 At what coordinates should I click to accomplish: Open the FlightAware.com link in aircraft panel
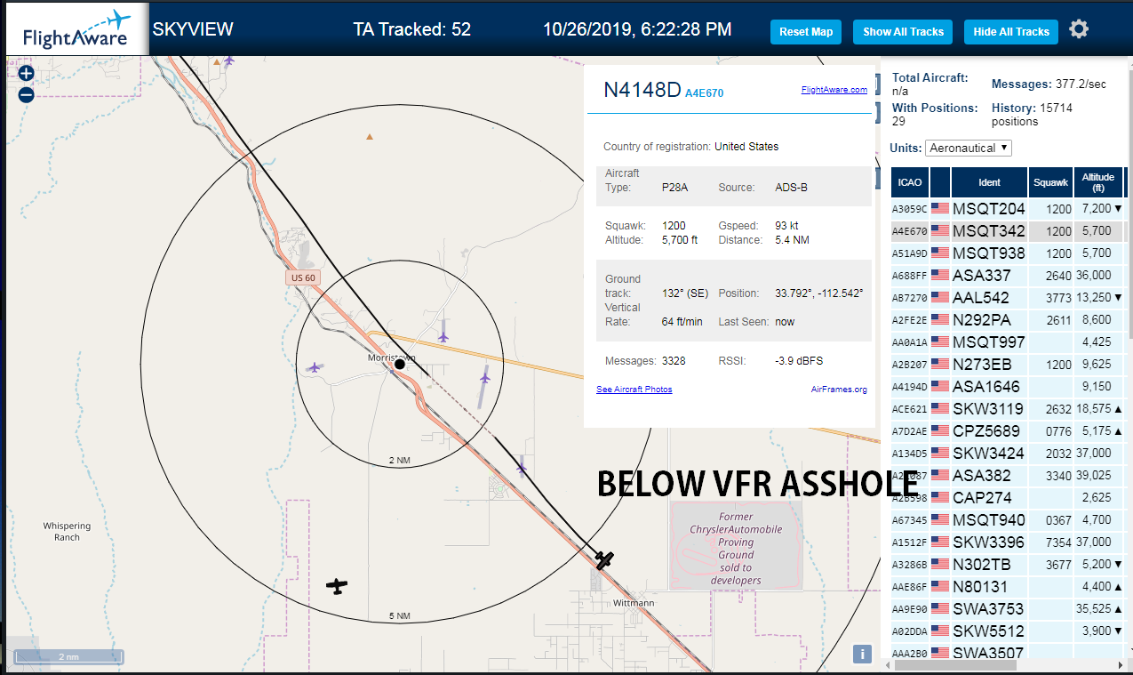coord(834,90)
